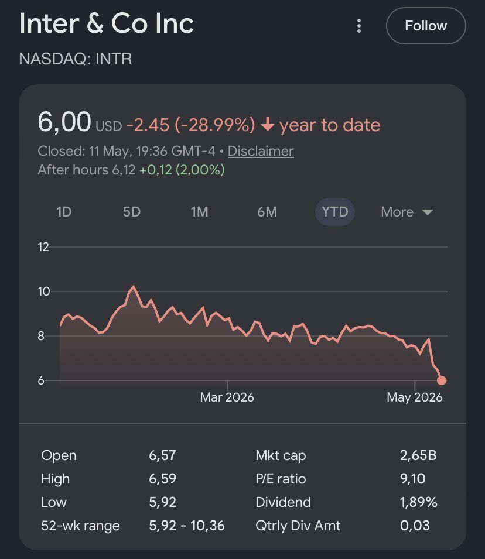This screenshot has width=485, height=559.
Task: Click the red endpoint marker on chart
Action: click(442, 380)
